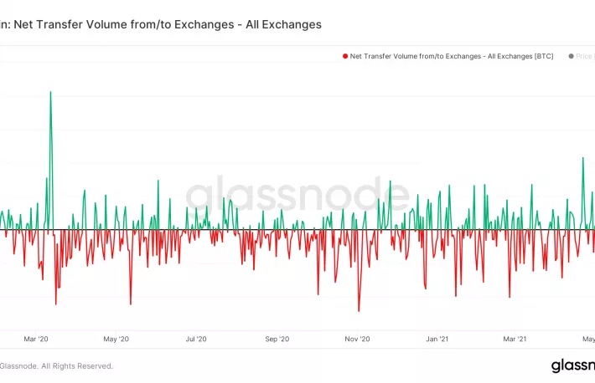Click the chart title about Net Transfer Volume
This screenshot has width=595, height=383.
[x=161, y=25]
